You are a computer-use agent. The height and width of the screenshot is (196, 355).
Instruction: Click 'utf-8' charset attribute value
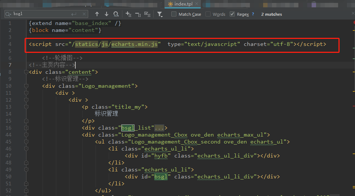point(282,44)
